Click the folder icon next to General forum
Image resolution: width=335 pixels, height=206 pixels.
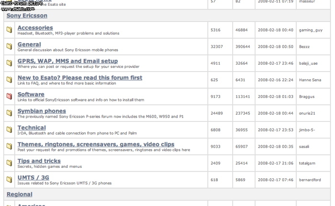(9, 47)
